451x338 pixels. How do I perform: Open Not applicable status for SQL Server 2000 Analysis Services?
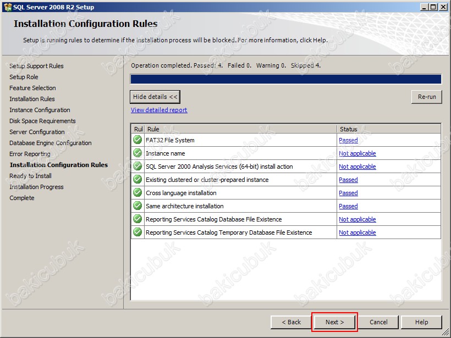(x=358, y=167)
